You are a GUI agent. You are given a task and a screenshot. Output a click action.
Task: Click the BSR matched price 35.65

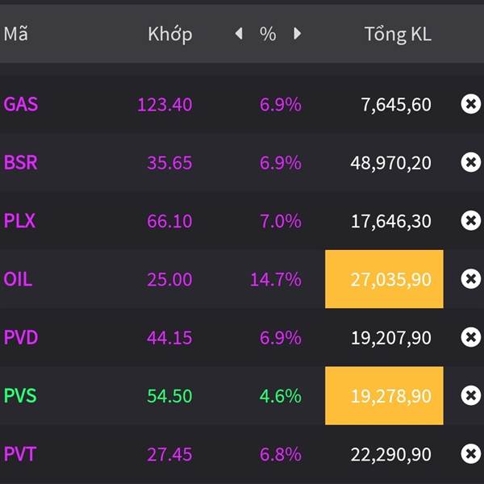[169, 162]
